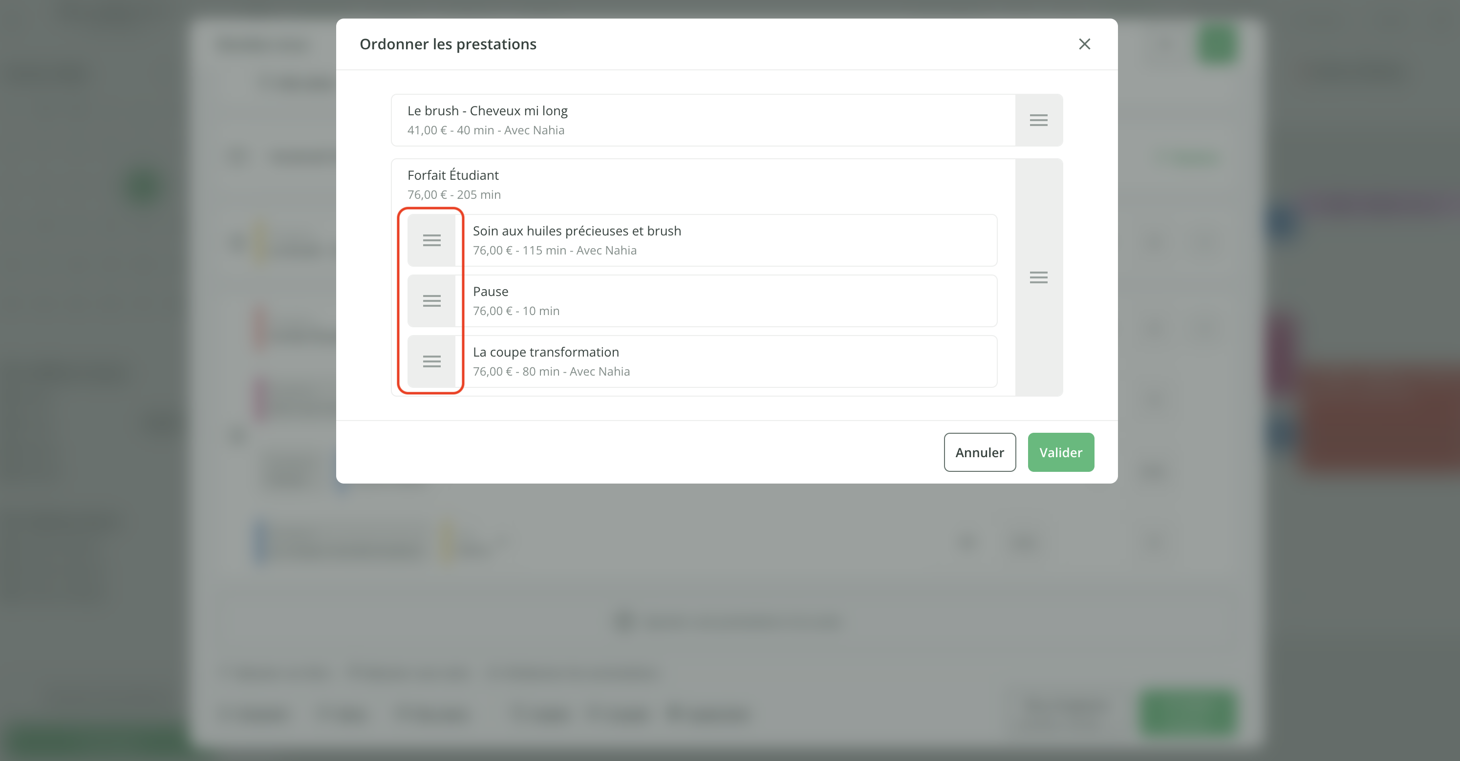Confirm the order with Valider
This screenshot has width=1460, height=761.
[1060, 452]
